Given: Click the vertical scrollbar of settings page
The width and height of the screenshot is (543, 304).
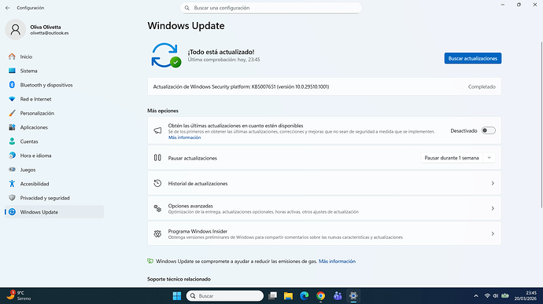Looking at the screenshot, I should [x=541, y=124].
